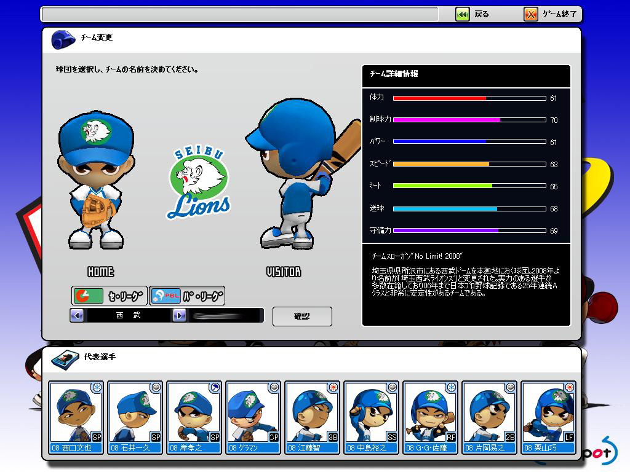Image resolution: width=630 pixels, height=472 pixels.
Task: Select 西口文也's player portrait
Action: 76,412
